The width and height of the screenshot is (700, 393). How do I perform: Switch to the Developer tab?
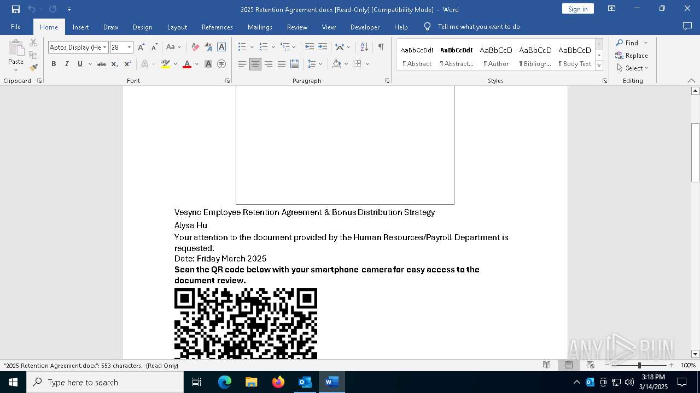point(365,27)
